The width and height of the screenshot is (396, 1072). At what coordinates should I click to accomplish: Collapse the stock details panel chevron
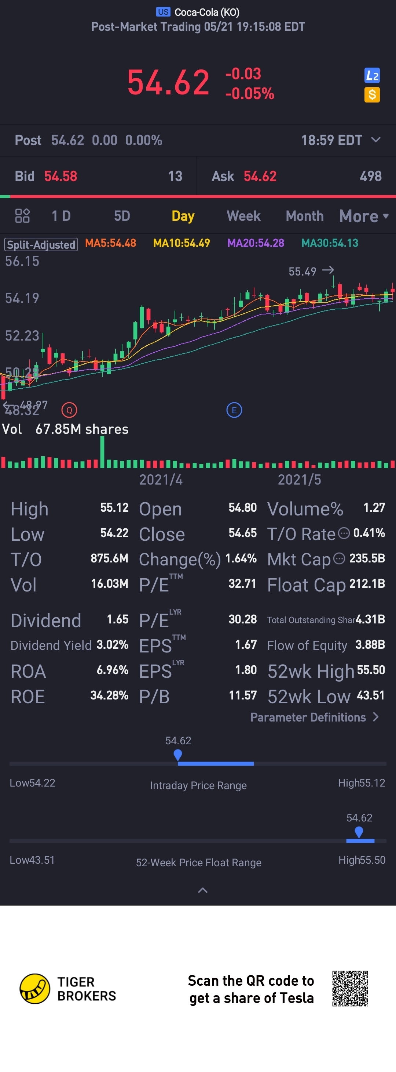coord(203,890)
